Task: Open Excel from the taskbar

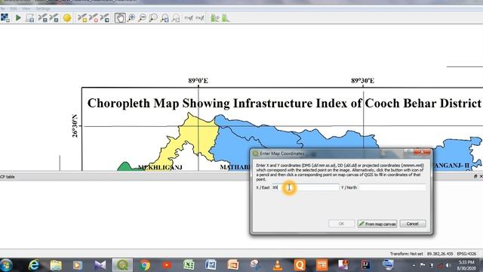Action: 189,265
